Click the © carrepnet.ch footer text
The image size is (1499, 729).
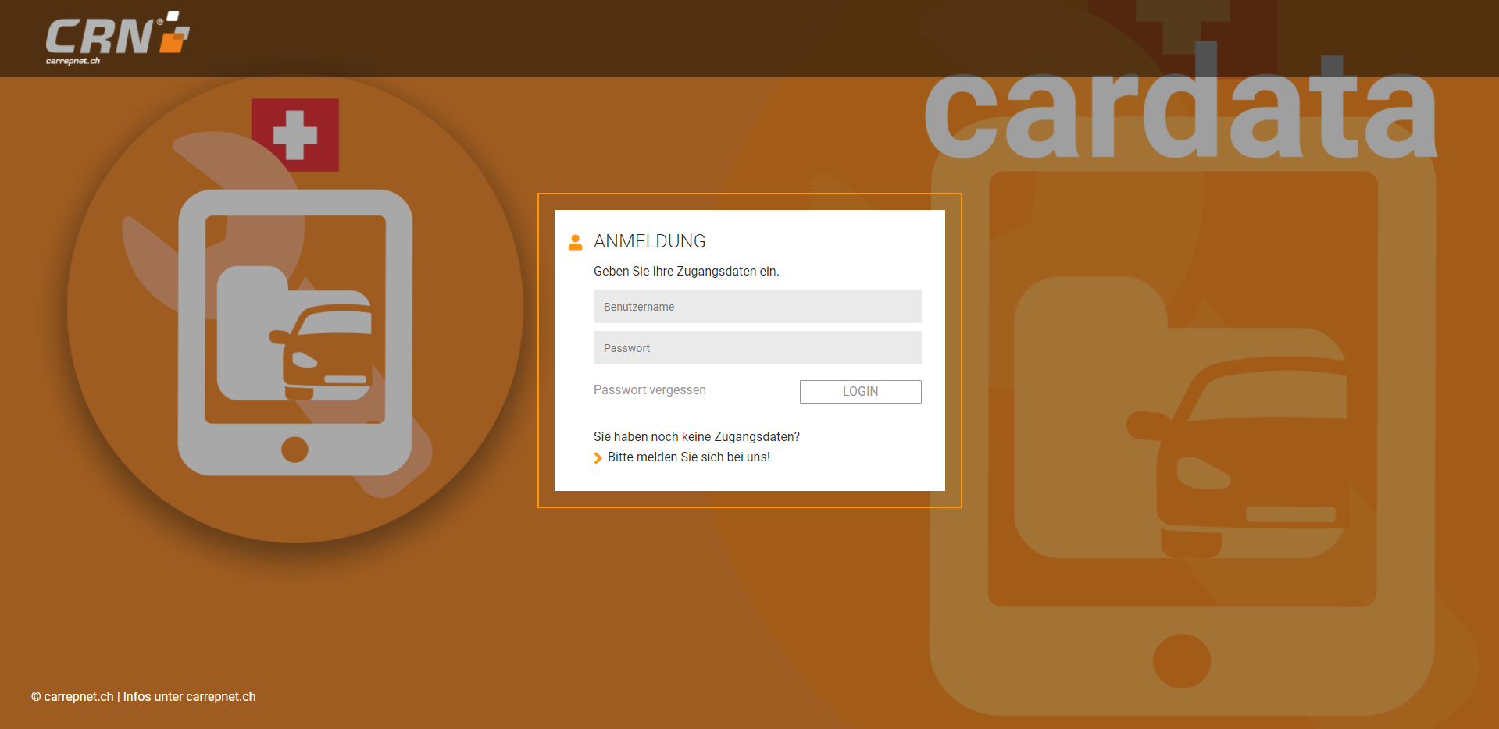72,697
